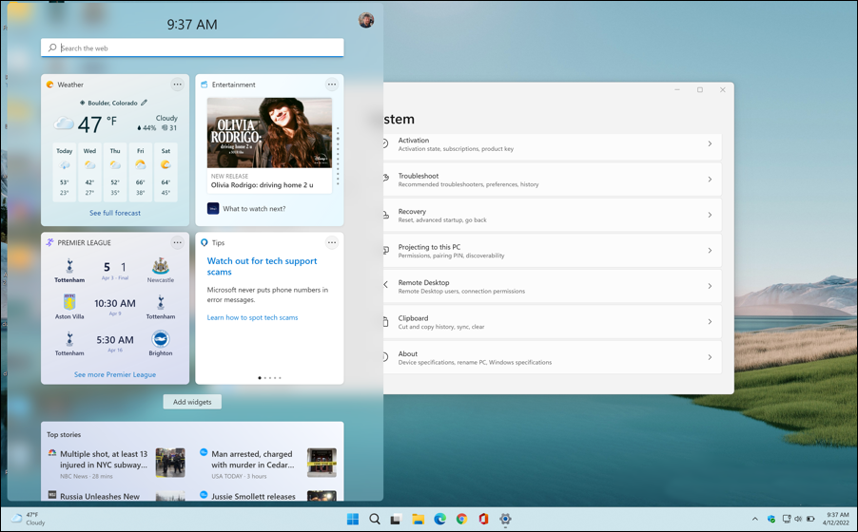
Task: Launch Microsoft Edge from taskbar
Action: pyautogui.click(x=440, y=519)
